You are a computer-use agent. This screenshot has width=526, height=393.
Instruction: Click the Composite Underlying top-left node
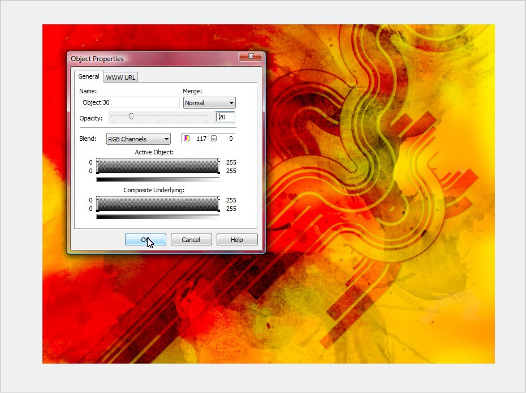[98, 198]
